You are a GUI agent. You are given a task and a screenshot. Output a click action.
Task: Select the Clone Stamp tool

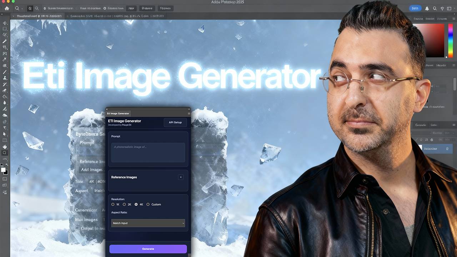click(x=5, y=78)
